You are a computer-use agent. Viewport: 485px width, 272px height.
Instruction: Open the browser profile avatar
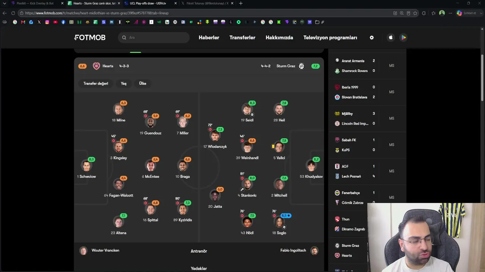click(x=442, y=13)
